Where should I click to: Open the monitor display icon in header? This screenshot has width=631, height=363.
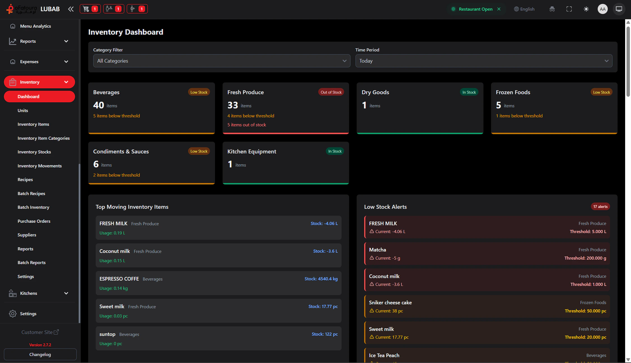coord(619,9)
